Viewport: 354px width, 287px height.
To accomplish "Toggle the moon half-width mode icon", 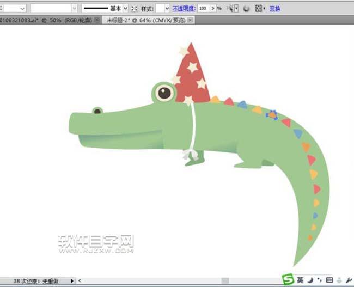I will tap(310, 280).
